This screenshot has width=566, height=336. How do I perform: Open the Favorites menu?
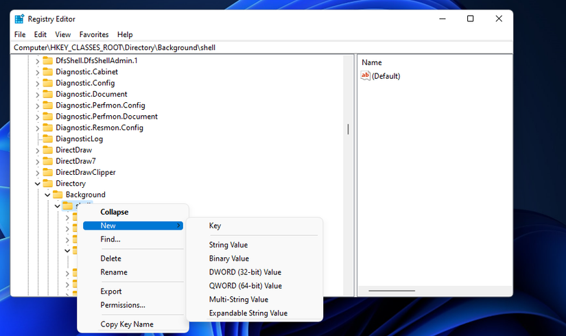point(94,35)
